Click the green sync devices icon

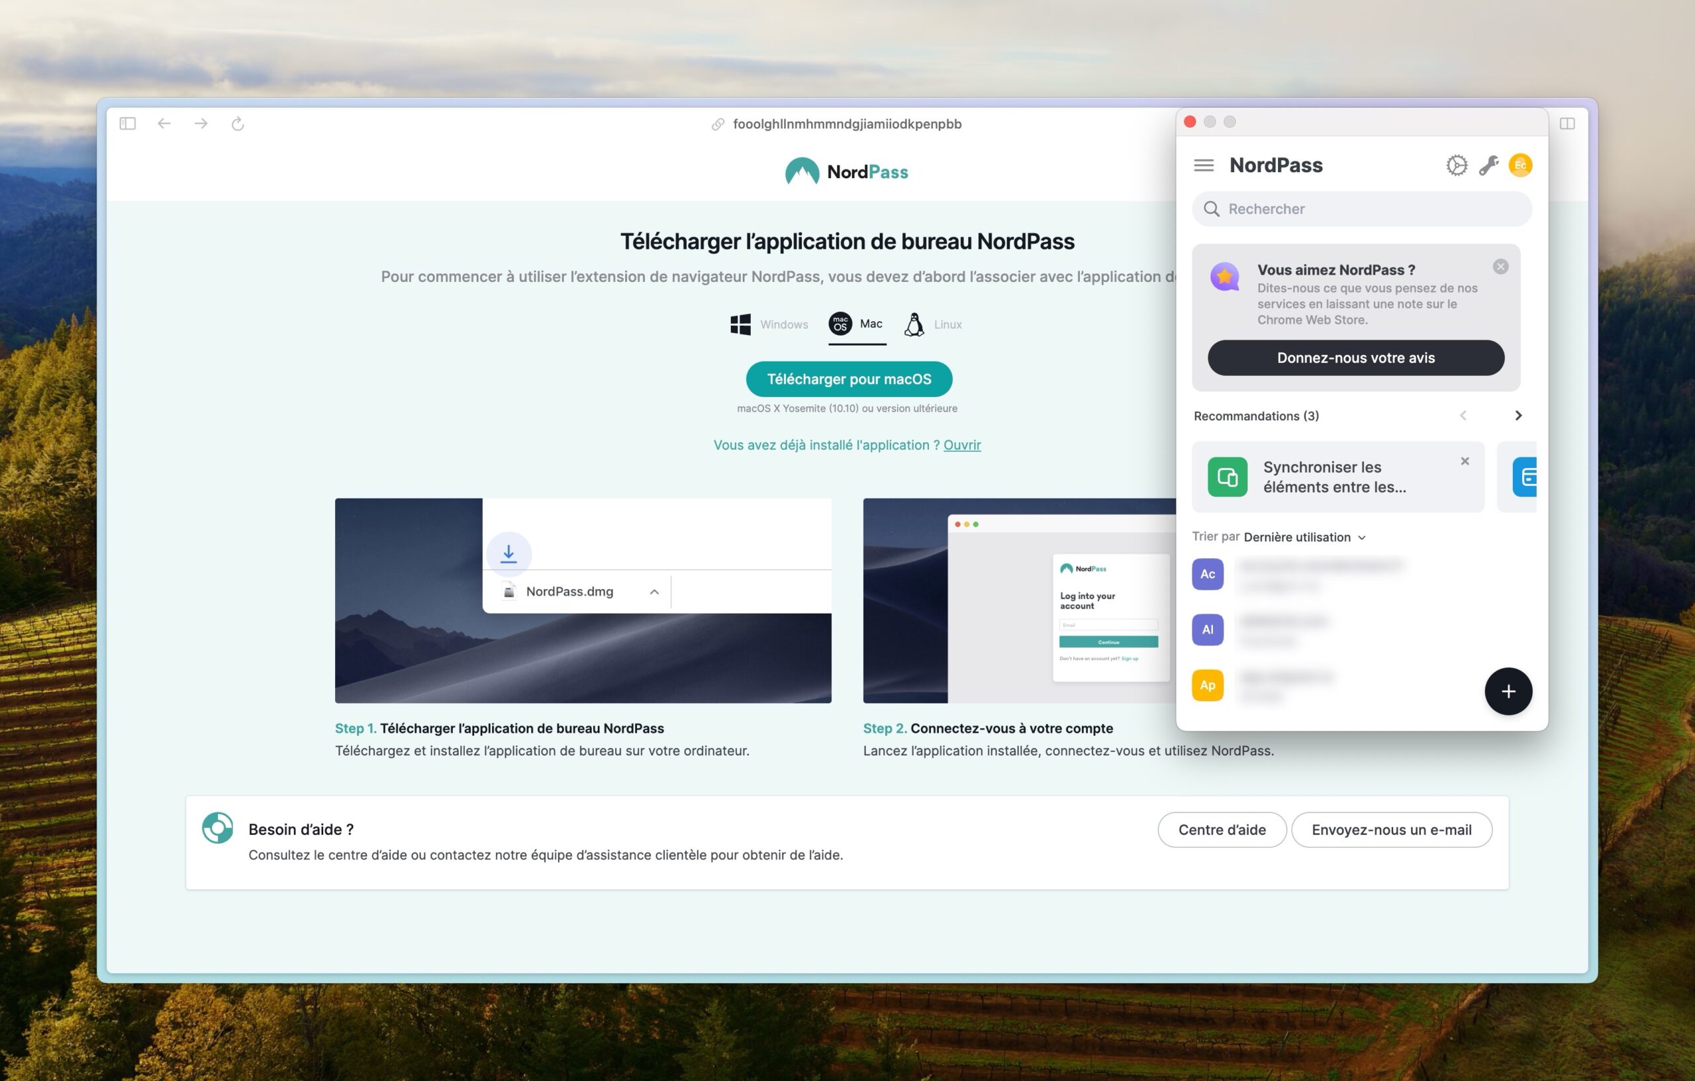[x=1227, y=477]
